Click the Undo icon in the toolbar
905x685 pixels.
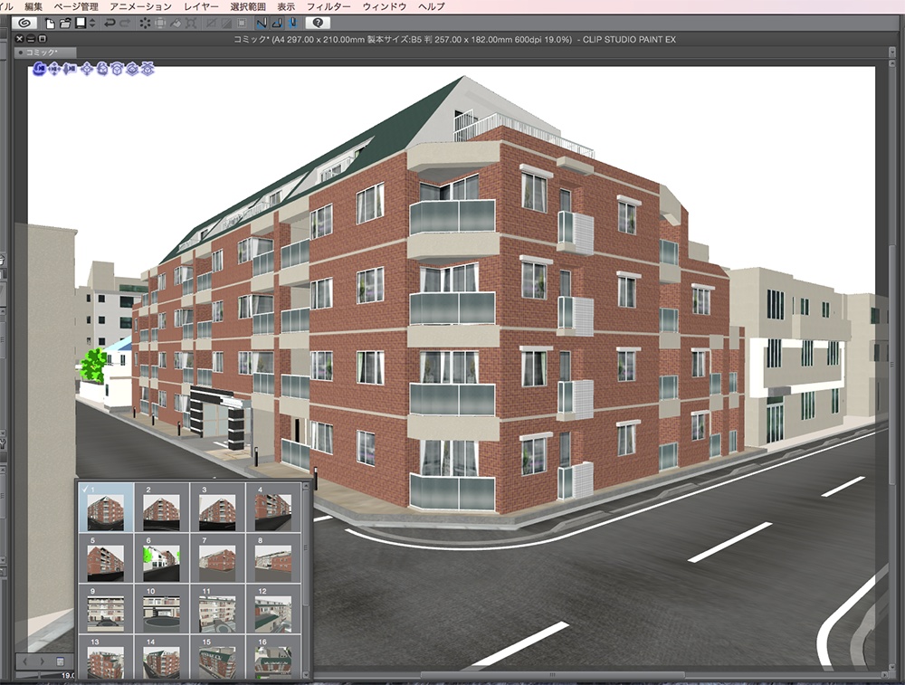(108, 23)
